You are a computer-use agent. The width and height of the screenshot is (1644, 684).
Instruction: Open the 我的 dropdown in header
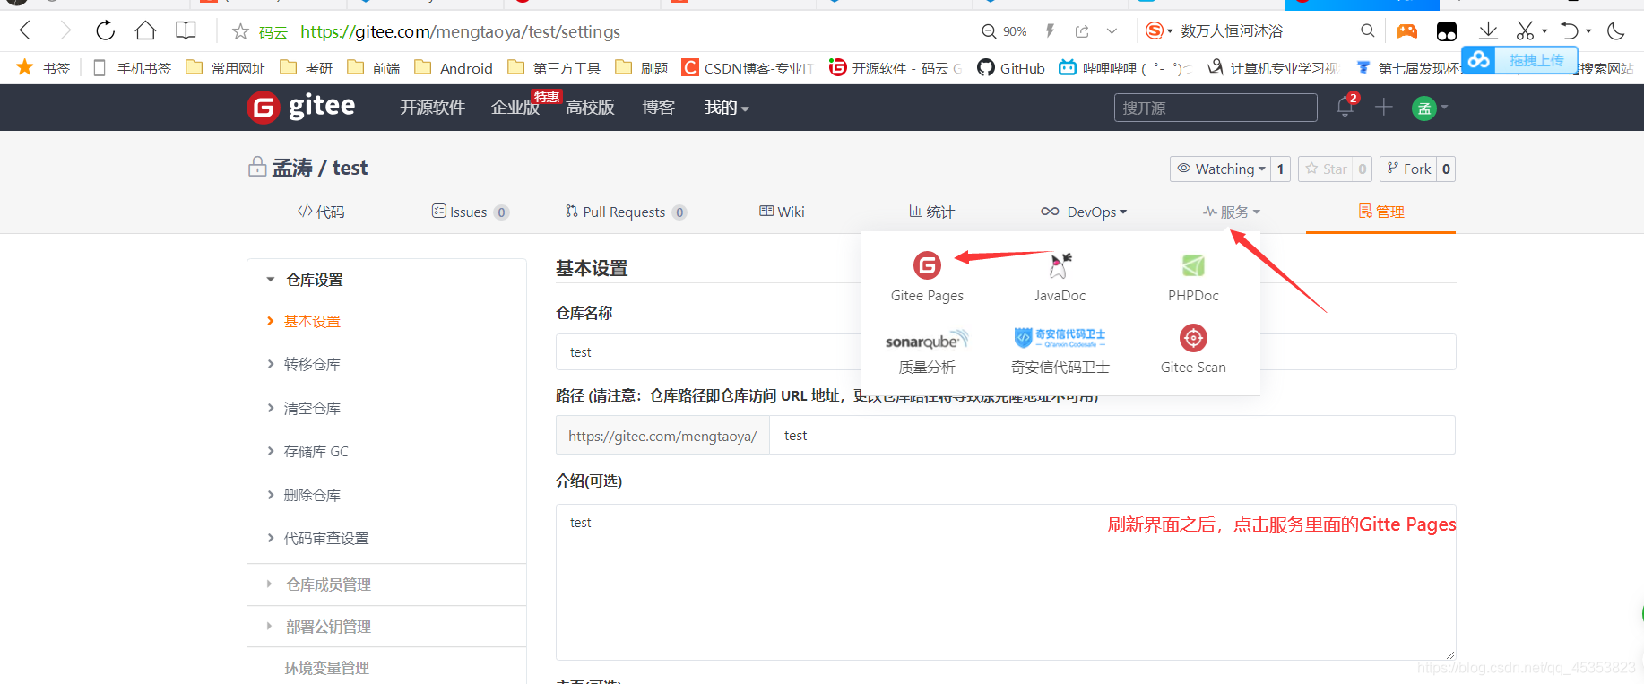(726, 108)
